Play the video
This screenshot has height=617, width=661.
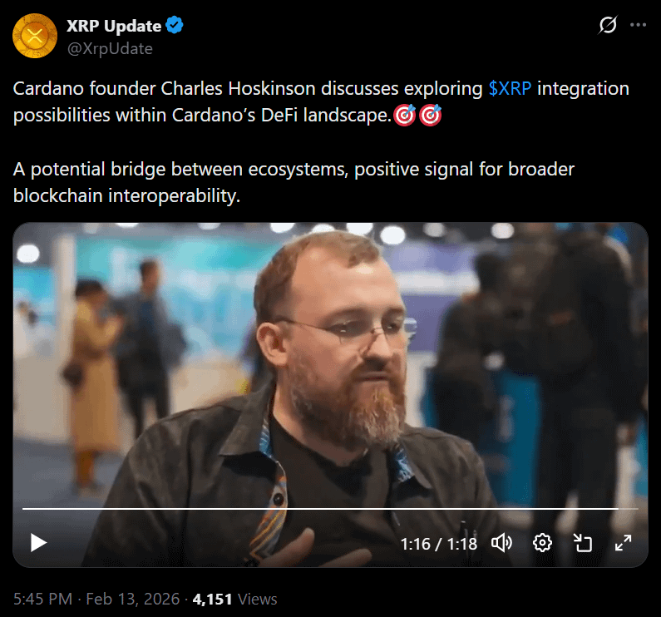click(38, 543)
